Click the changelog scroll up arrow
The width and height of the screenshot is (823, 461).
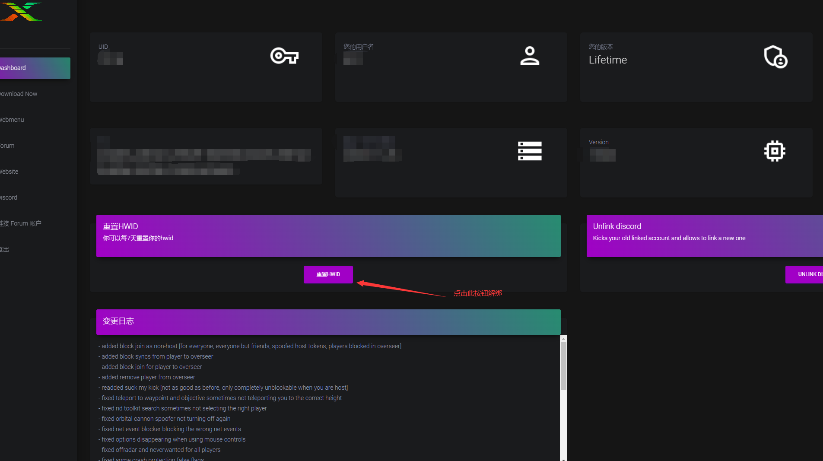point(563,339)
